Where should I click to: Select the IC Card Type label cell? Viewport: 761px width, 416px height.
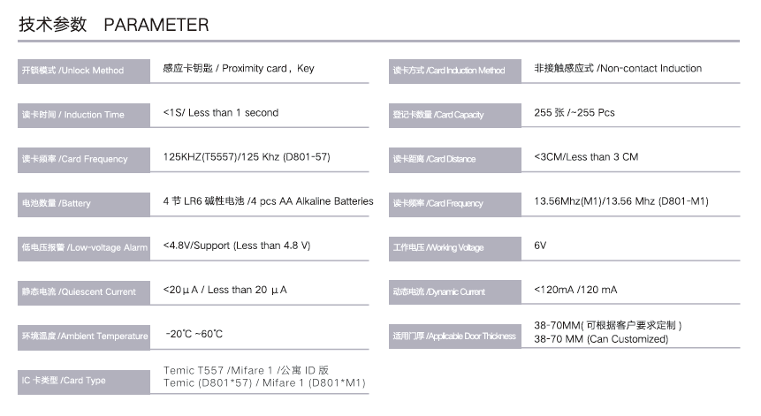(84, 380)
